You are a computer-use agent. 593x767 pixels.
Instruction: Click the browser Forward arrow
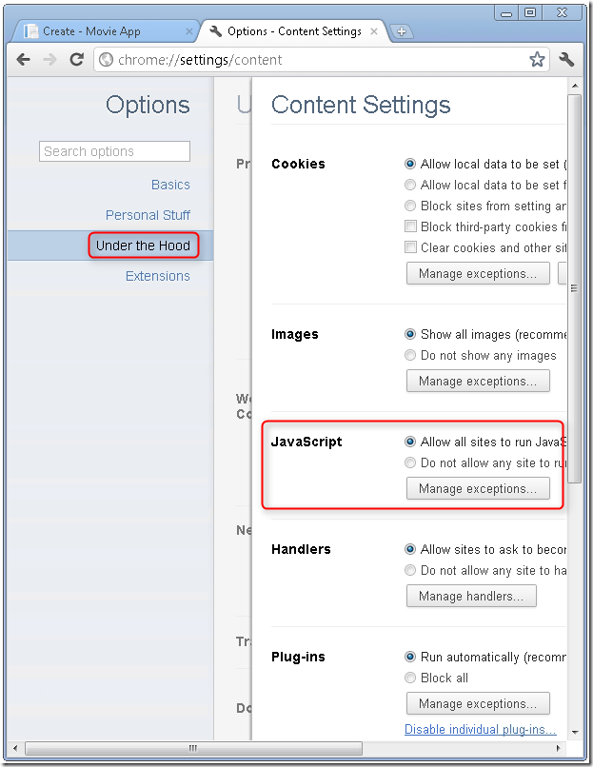[50, 60]
